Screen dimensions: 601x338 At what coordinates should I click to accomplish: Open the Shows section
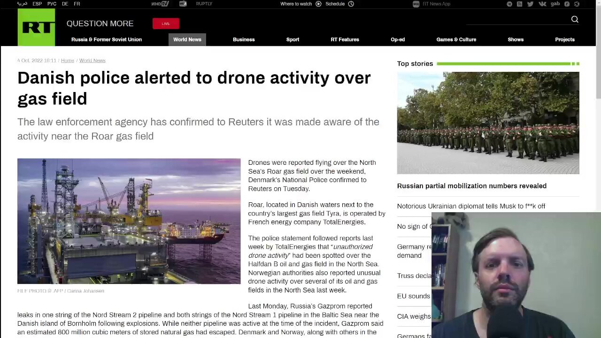(516, 39)
